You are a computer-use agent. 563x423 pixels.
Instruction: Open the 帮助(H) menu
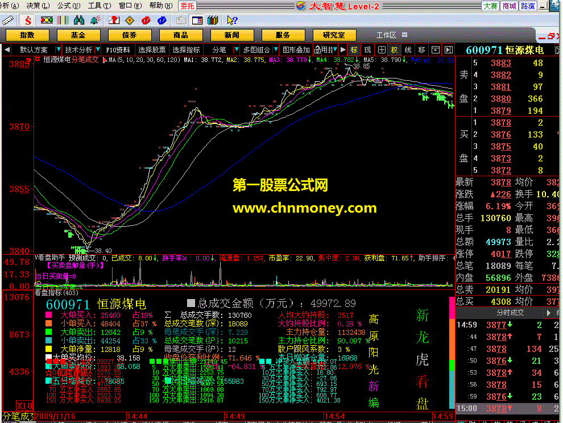point(161,6)
